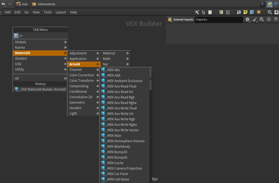
Task: Click the inputs name field
Action: pyautogui.click(x=219, y=19)
